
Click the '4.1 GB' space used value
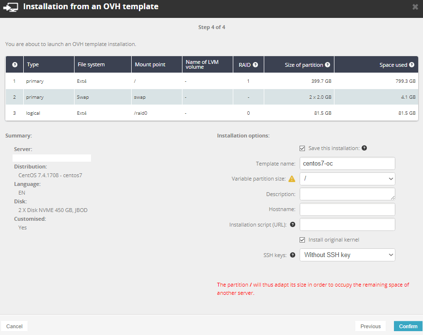pyautogui.click(x=408, y=97)
